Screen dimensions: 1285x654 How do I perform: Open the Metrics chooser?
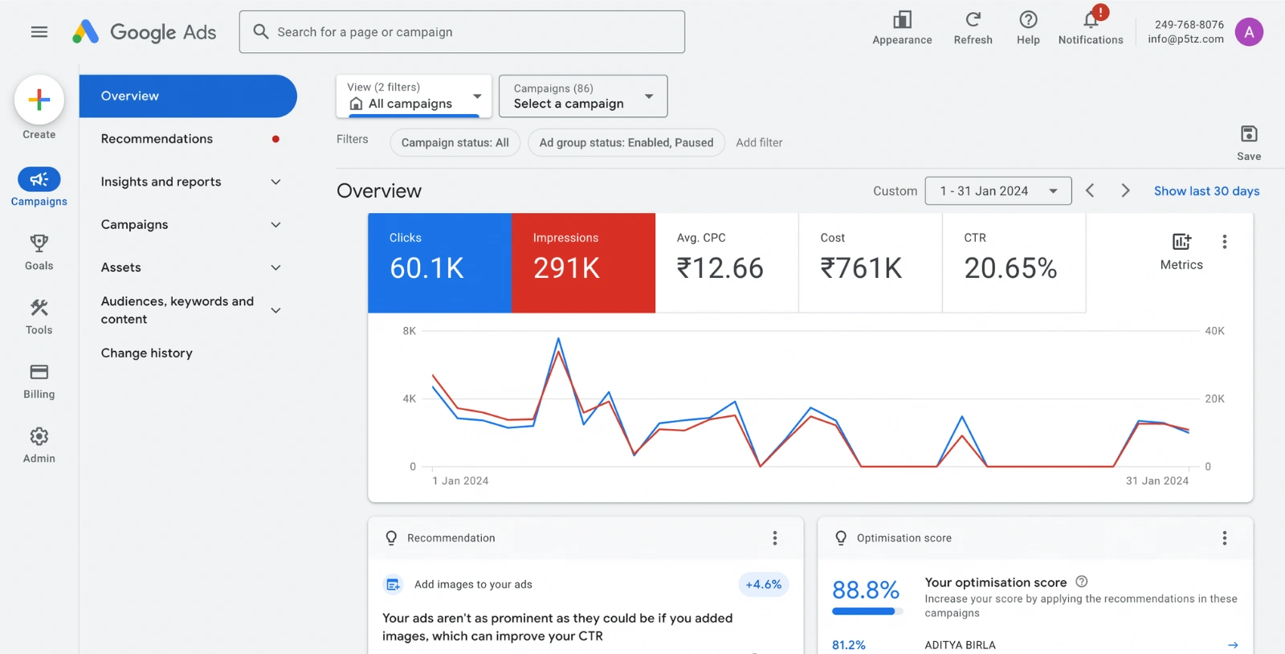pos(1181,251)
